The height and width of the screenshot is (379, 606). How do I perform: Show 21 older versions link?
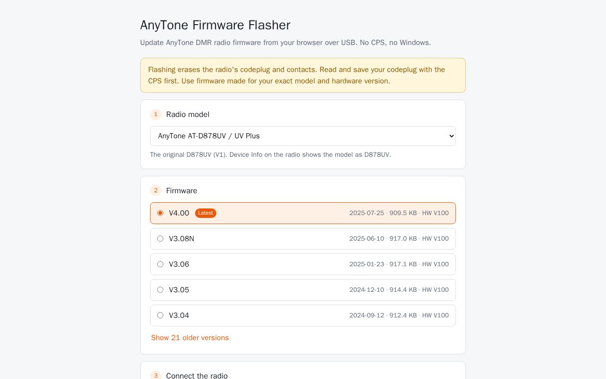(190, 338)
